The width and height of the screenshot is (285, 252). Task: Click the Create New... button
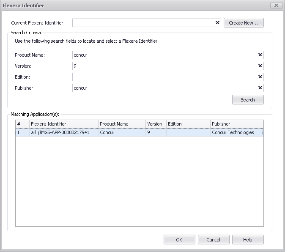(244, 23)
